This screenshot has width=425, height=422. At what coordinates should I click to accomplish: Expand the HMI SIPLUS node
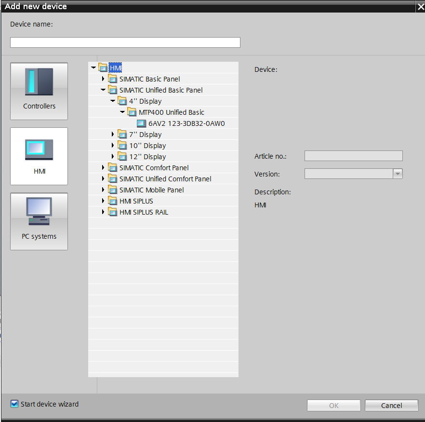tap(103, 201)
